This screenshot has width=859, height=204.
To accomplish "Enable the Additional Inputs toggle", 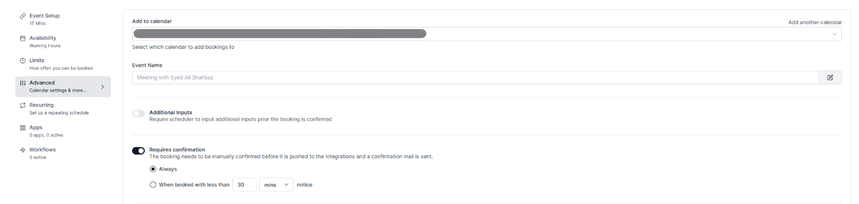I will (x=139, y=113).
